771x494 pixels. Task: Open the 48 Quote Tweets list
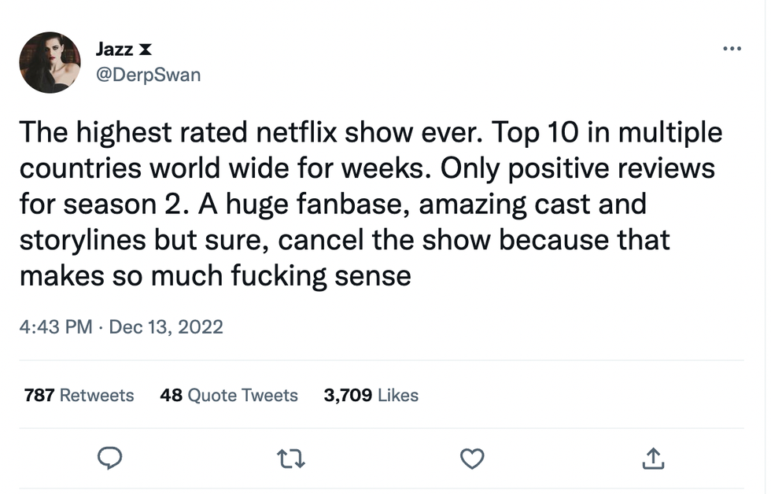pyautogui.click(x=228, y=395)
